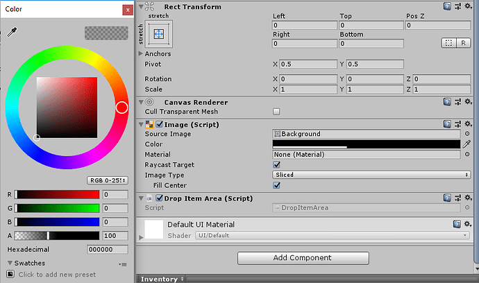
Task: Enable Cull Transparent Mesh checkbox
Action: pyautogui.click(x=276, y=112)
